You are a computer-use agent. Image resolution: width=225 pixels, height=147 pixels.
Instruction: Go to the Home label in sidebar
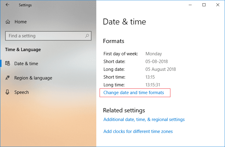pos(21,22)
